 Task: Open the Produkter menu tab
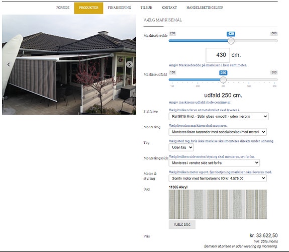pyautogui.click(x=88, y=8)
